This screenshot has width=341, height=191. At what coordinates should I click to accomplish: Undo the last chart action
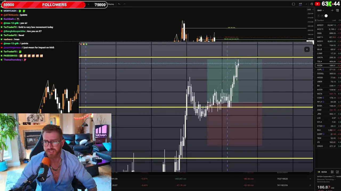[x=119, y=4]
